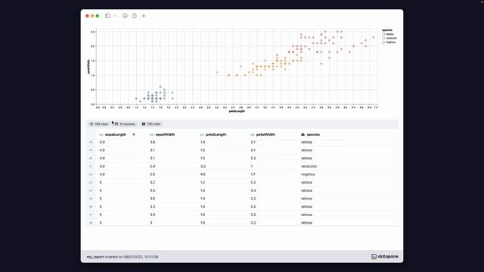The width and height of the screenshot is (484, 272).
Task: Click the share icon in toolbar
Action: tap(135, 15)
